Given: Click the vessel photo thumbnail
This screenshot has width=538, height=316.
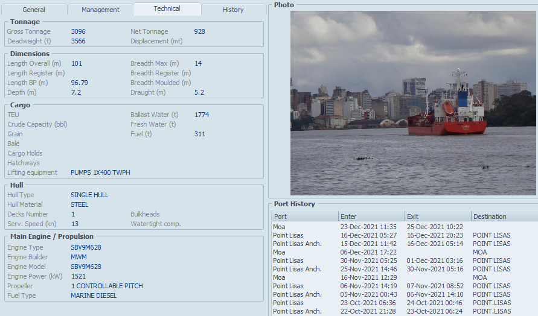Looking at the screenshot, I should click(x=413, y=103).
